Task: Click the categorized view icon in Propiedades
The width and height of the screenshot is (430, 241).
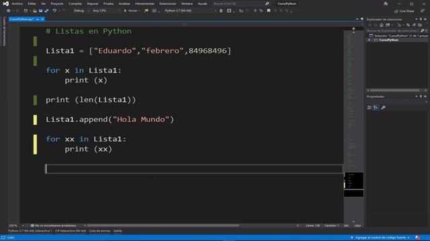Action: point(369,107)
